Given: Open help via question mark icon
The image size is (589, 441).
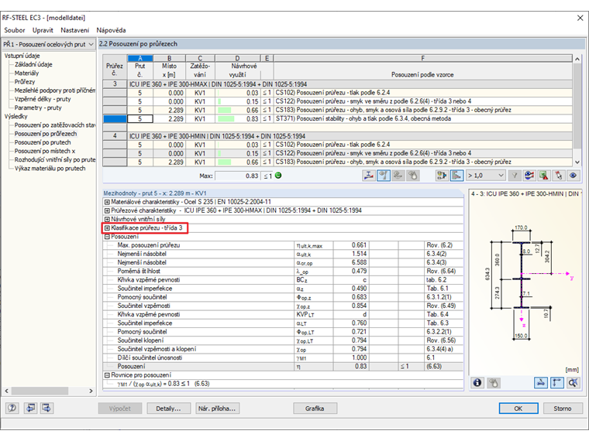Looking at the screenshot, I should [12, 408].
